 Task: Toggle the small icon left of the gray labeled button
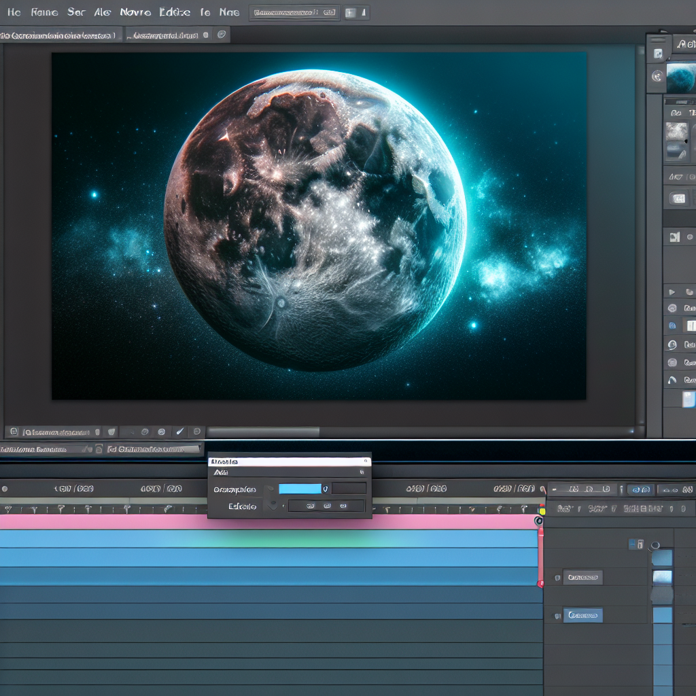click(557, 578)
